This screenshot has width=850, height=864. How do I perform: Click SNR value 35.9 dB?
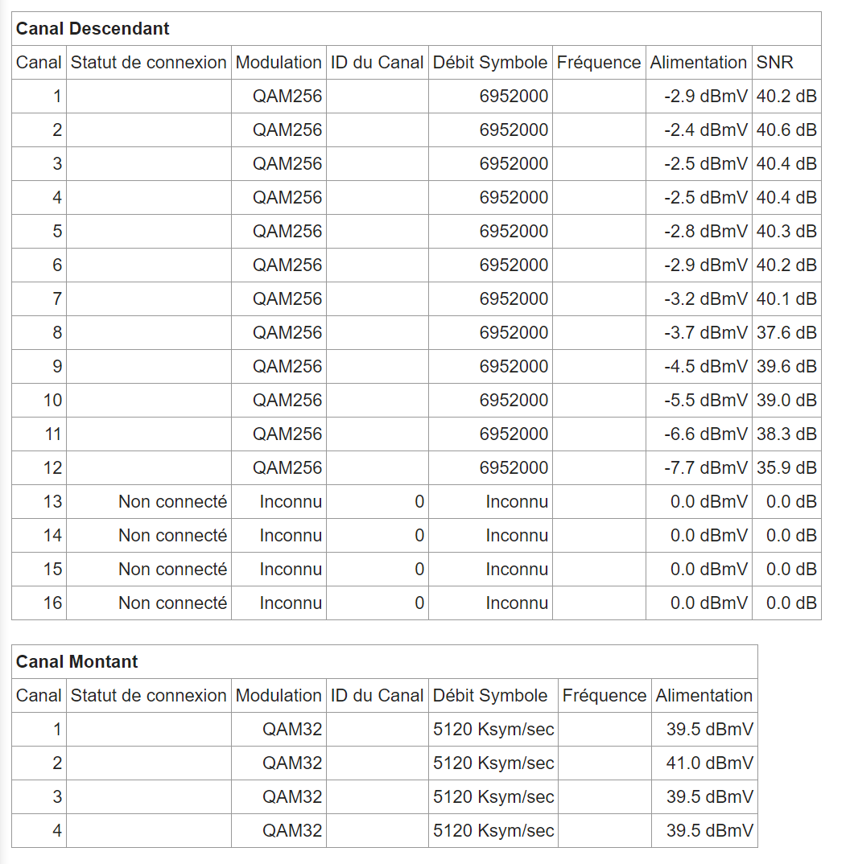coord(786,467)
